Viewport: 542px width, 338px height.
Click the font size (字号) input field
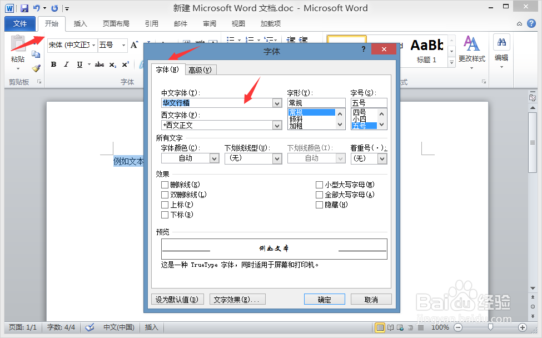pos(369,103)
